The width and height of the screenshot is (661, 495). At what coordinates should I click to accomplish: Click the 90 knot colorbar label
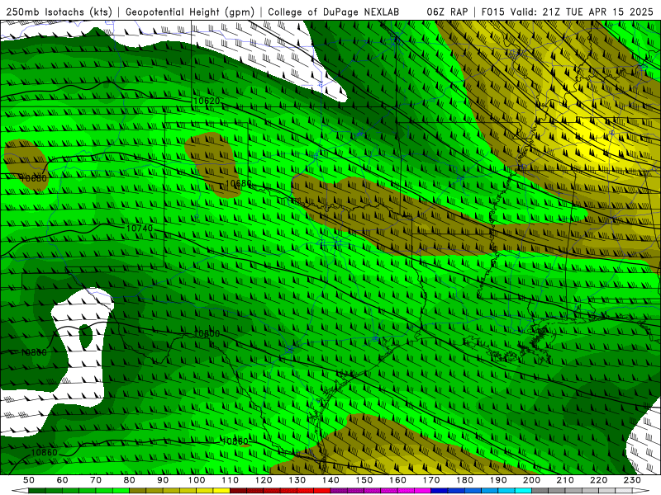[163, 480]
